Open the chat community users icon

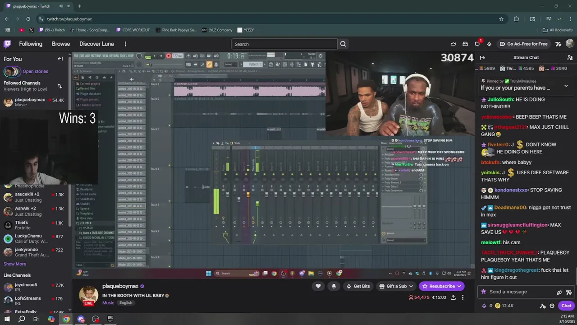coord(570,57)
